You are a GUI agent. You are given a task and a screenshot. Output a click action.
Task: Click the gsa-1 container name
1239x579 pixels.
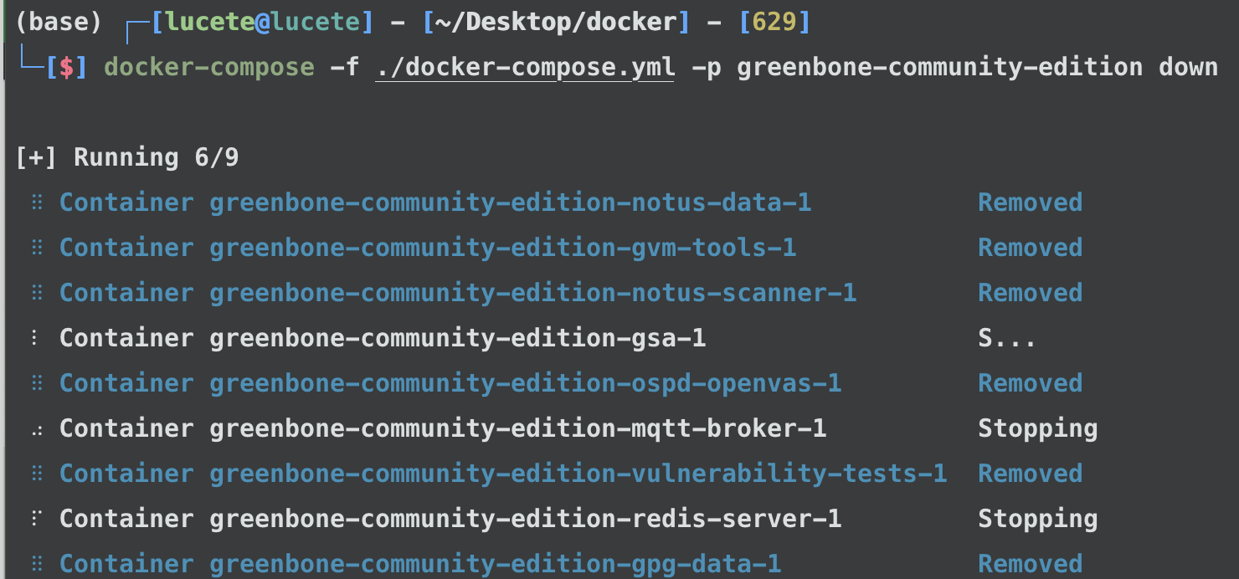pos(457,338)
